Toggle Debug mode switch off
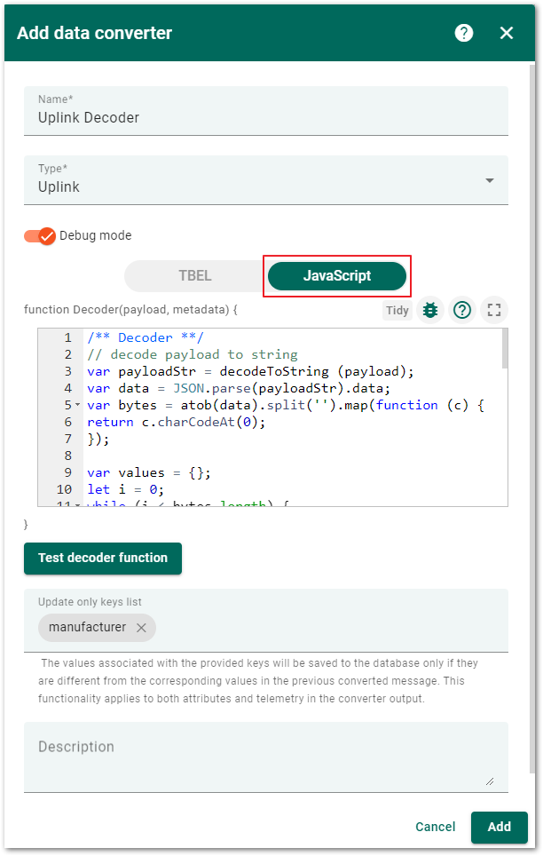 tap(40, 236)
